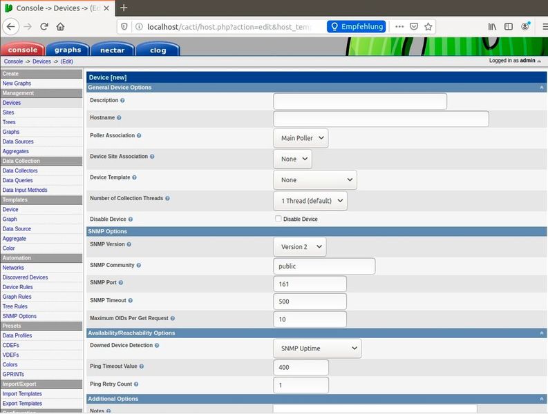Screen dimensions: 548x414
Task: Click help icon next to SNMP Community
Action: (x=139, y=265)
